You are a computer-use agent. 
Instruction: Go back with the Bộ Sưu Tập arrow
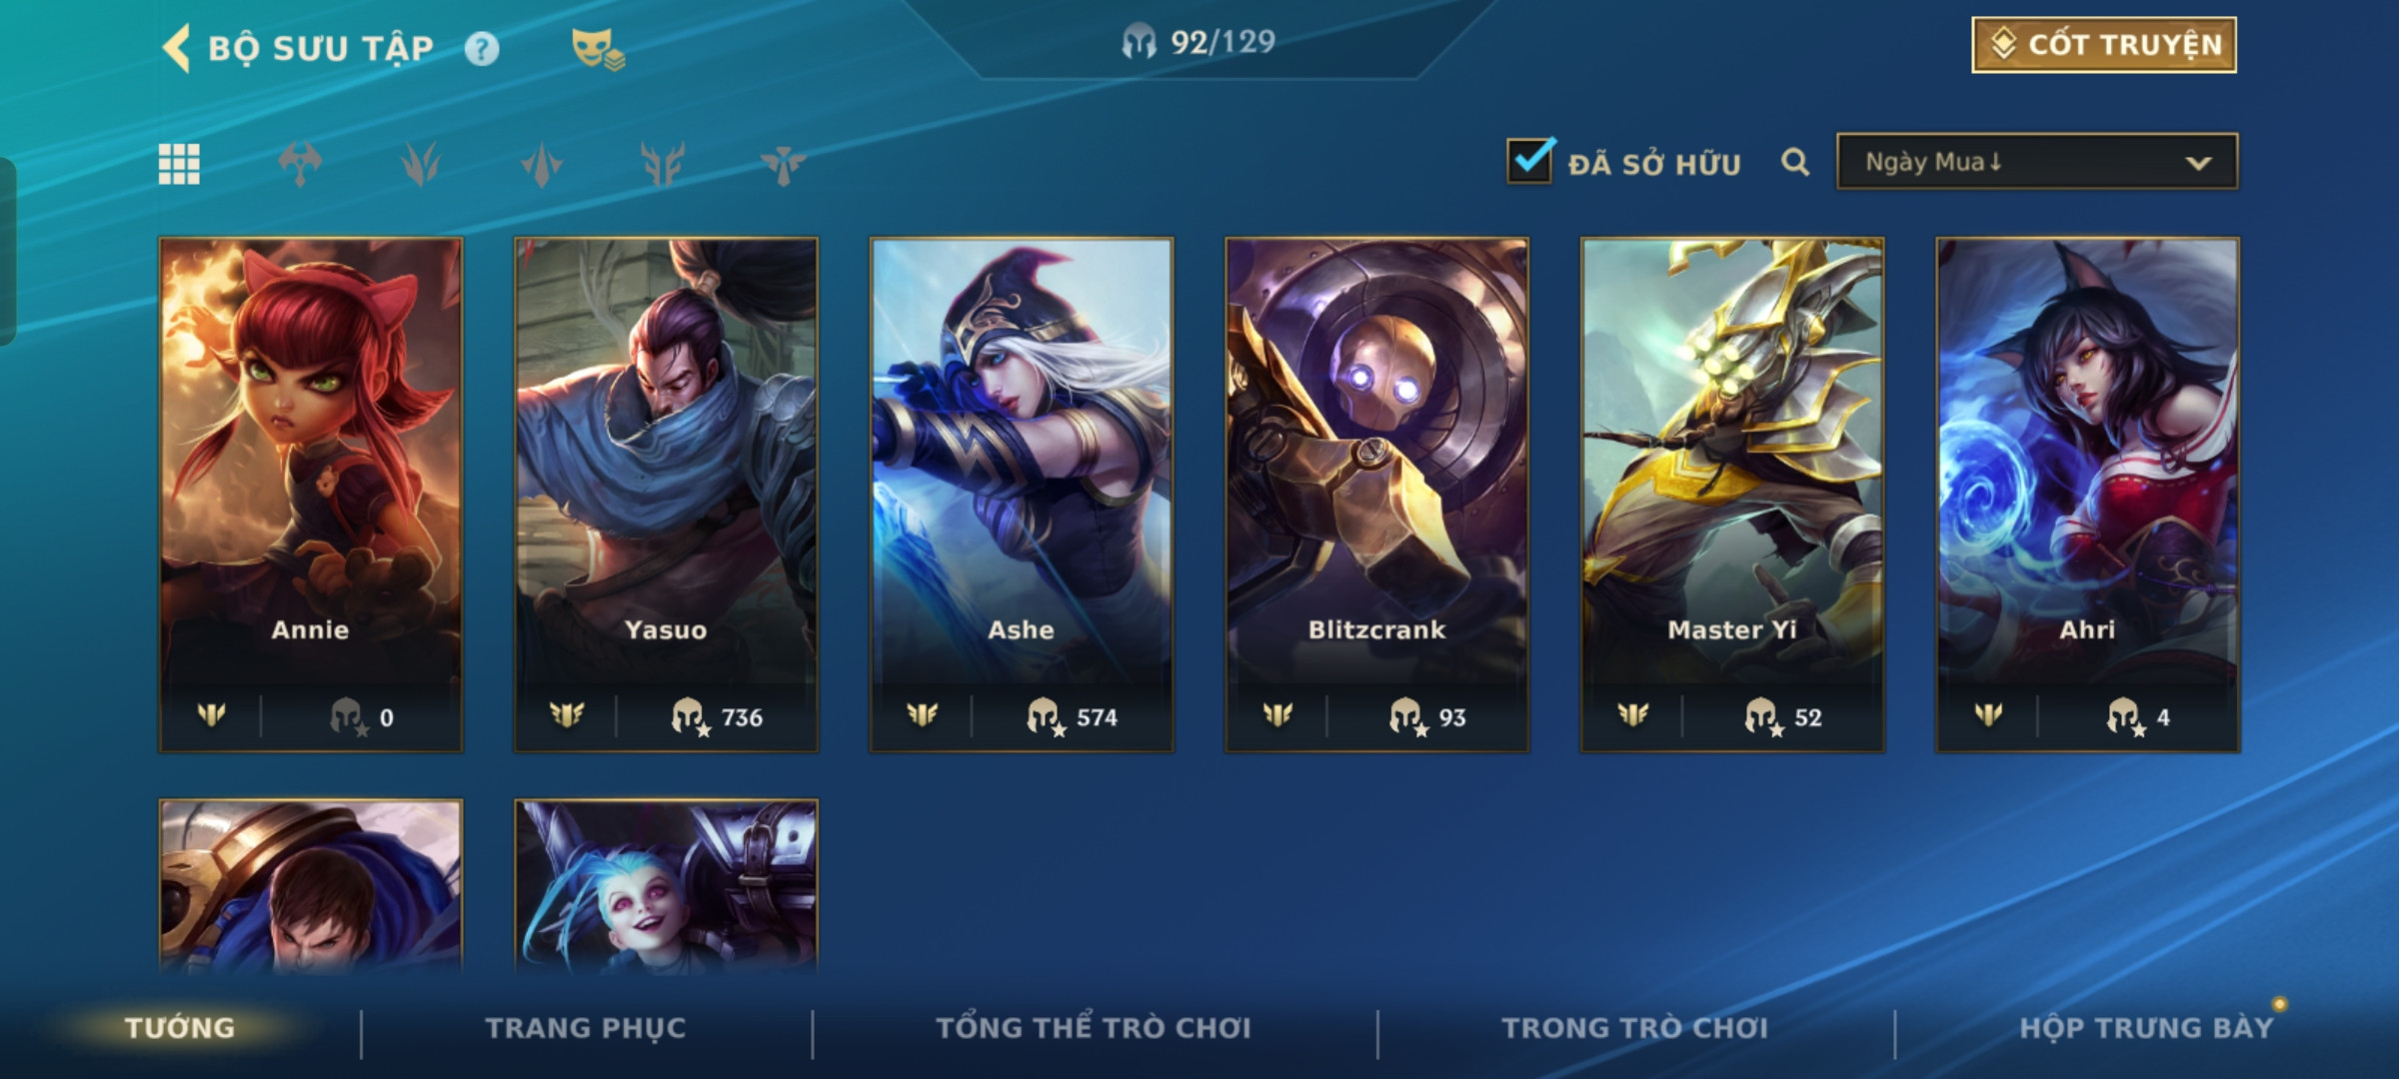click(177, 48)
